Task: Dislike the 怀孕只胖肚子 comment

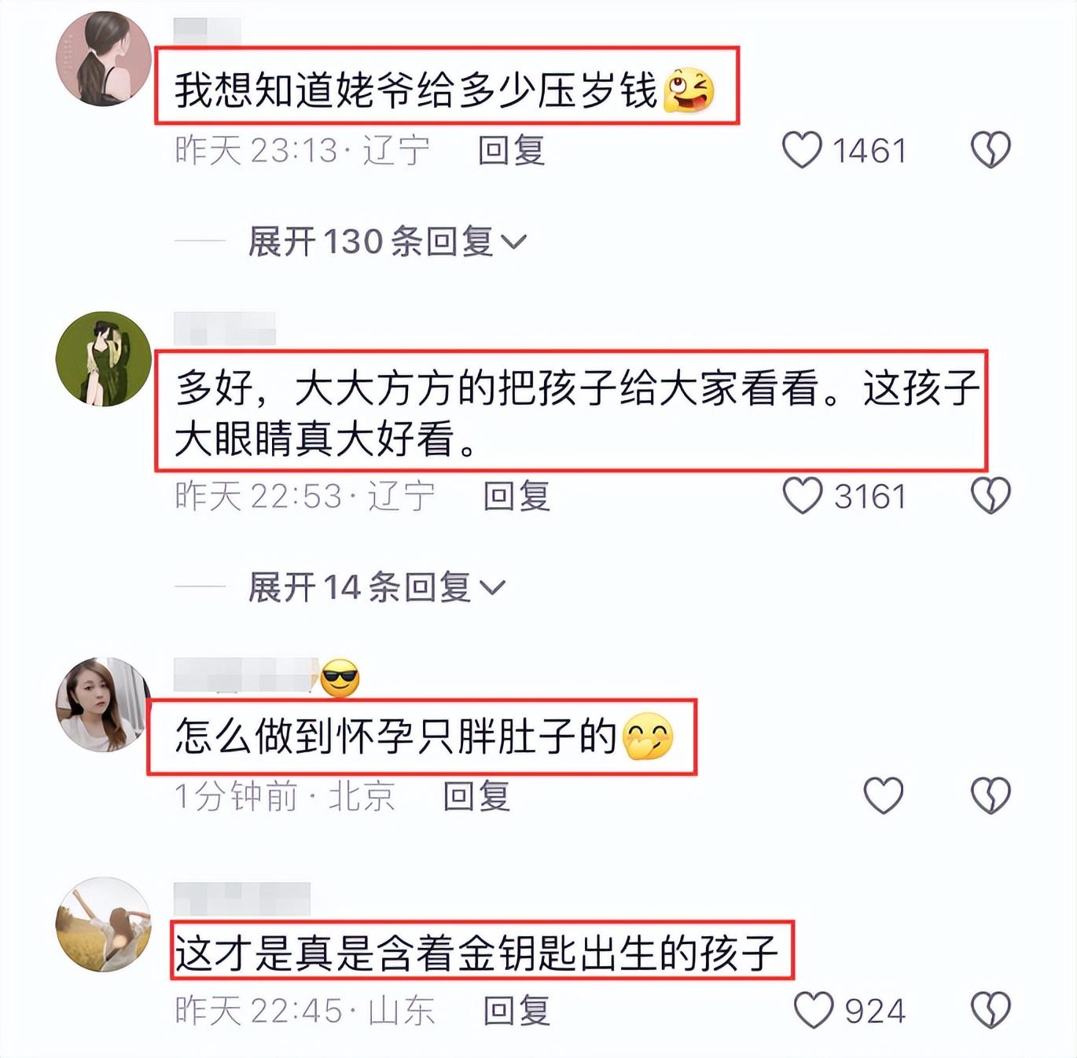Action: (x=991, y=795)
